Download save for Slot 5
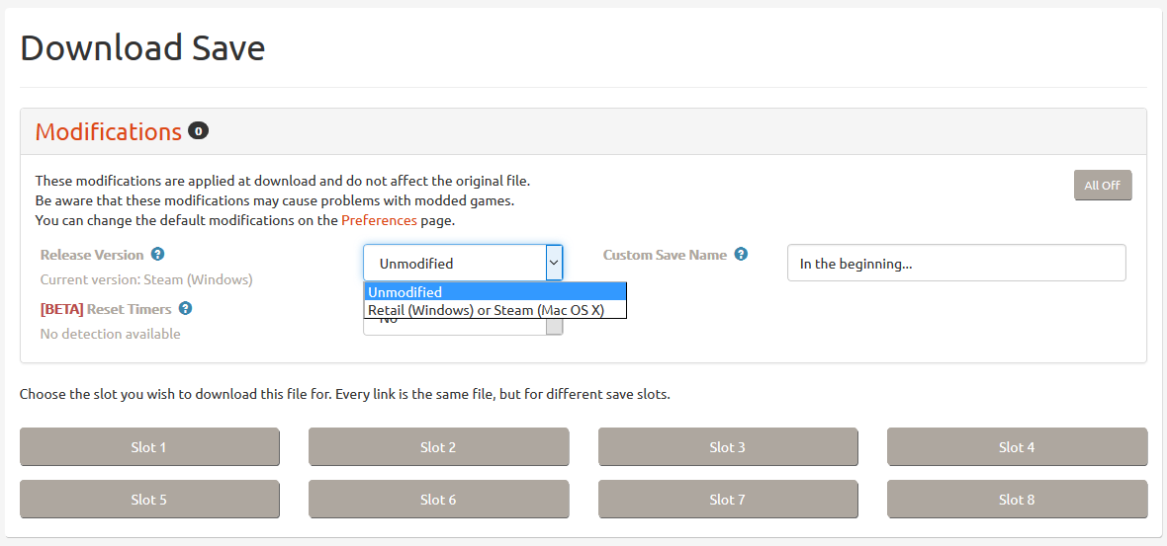This screenshot has width=1167, height=546. click(x=149, y=500)
